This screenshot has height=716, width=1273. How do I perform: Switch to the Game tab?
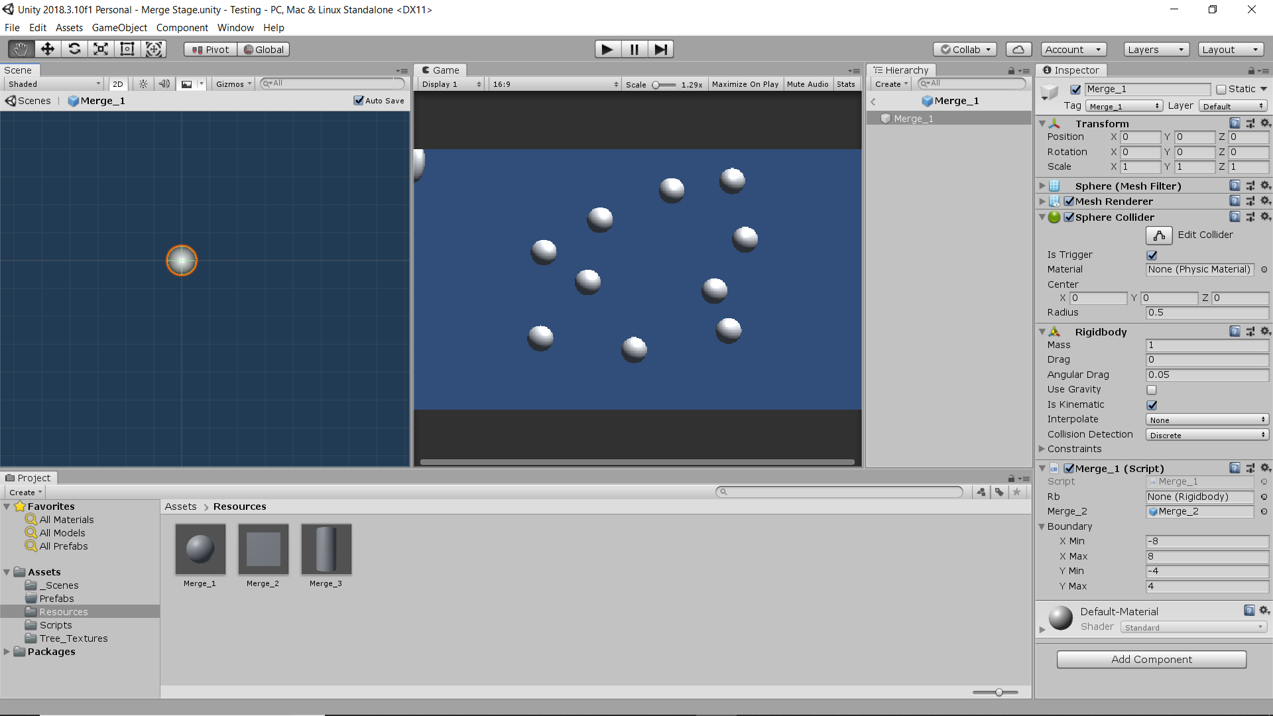(x=440, y=70)
